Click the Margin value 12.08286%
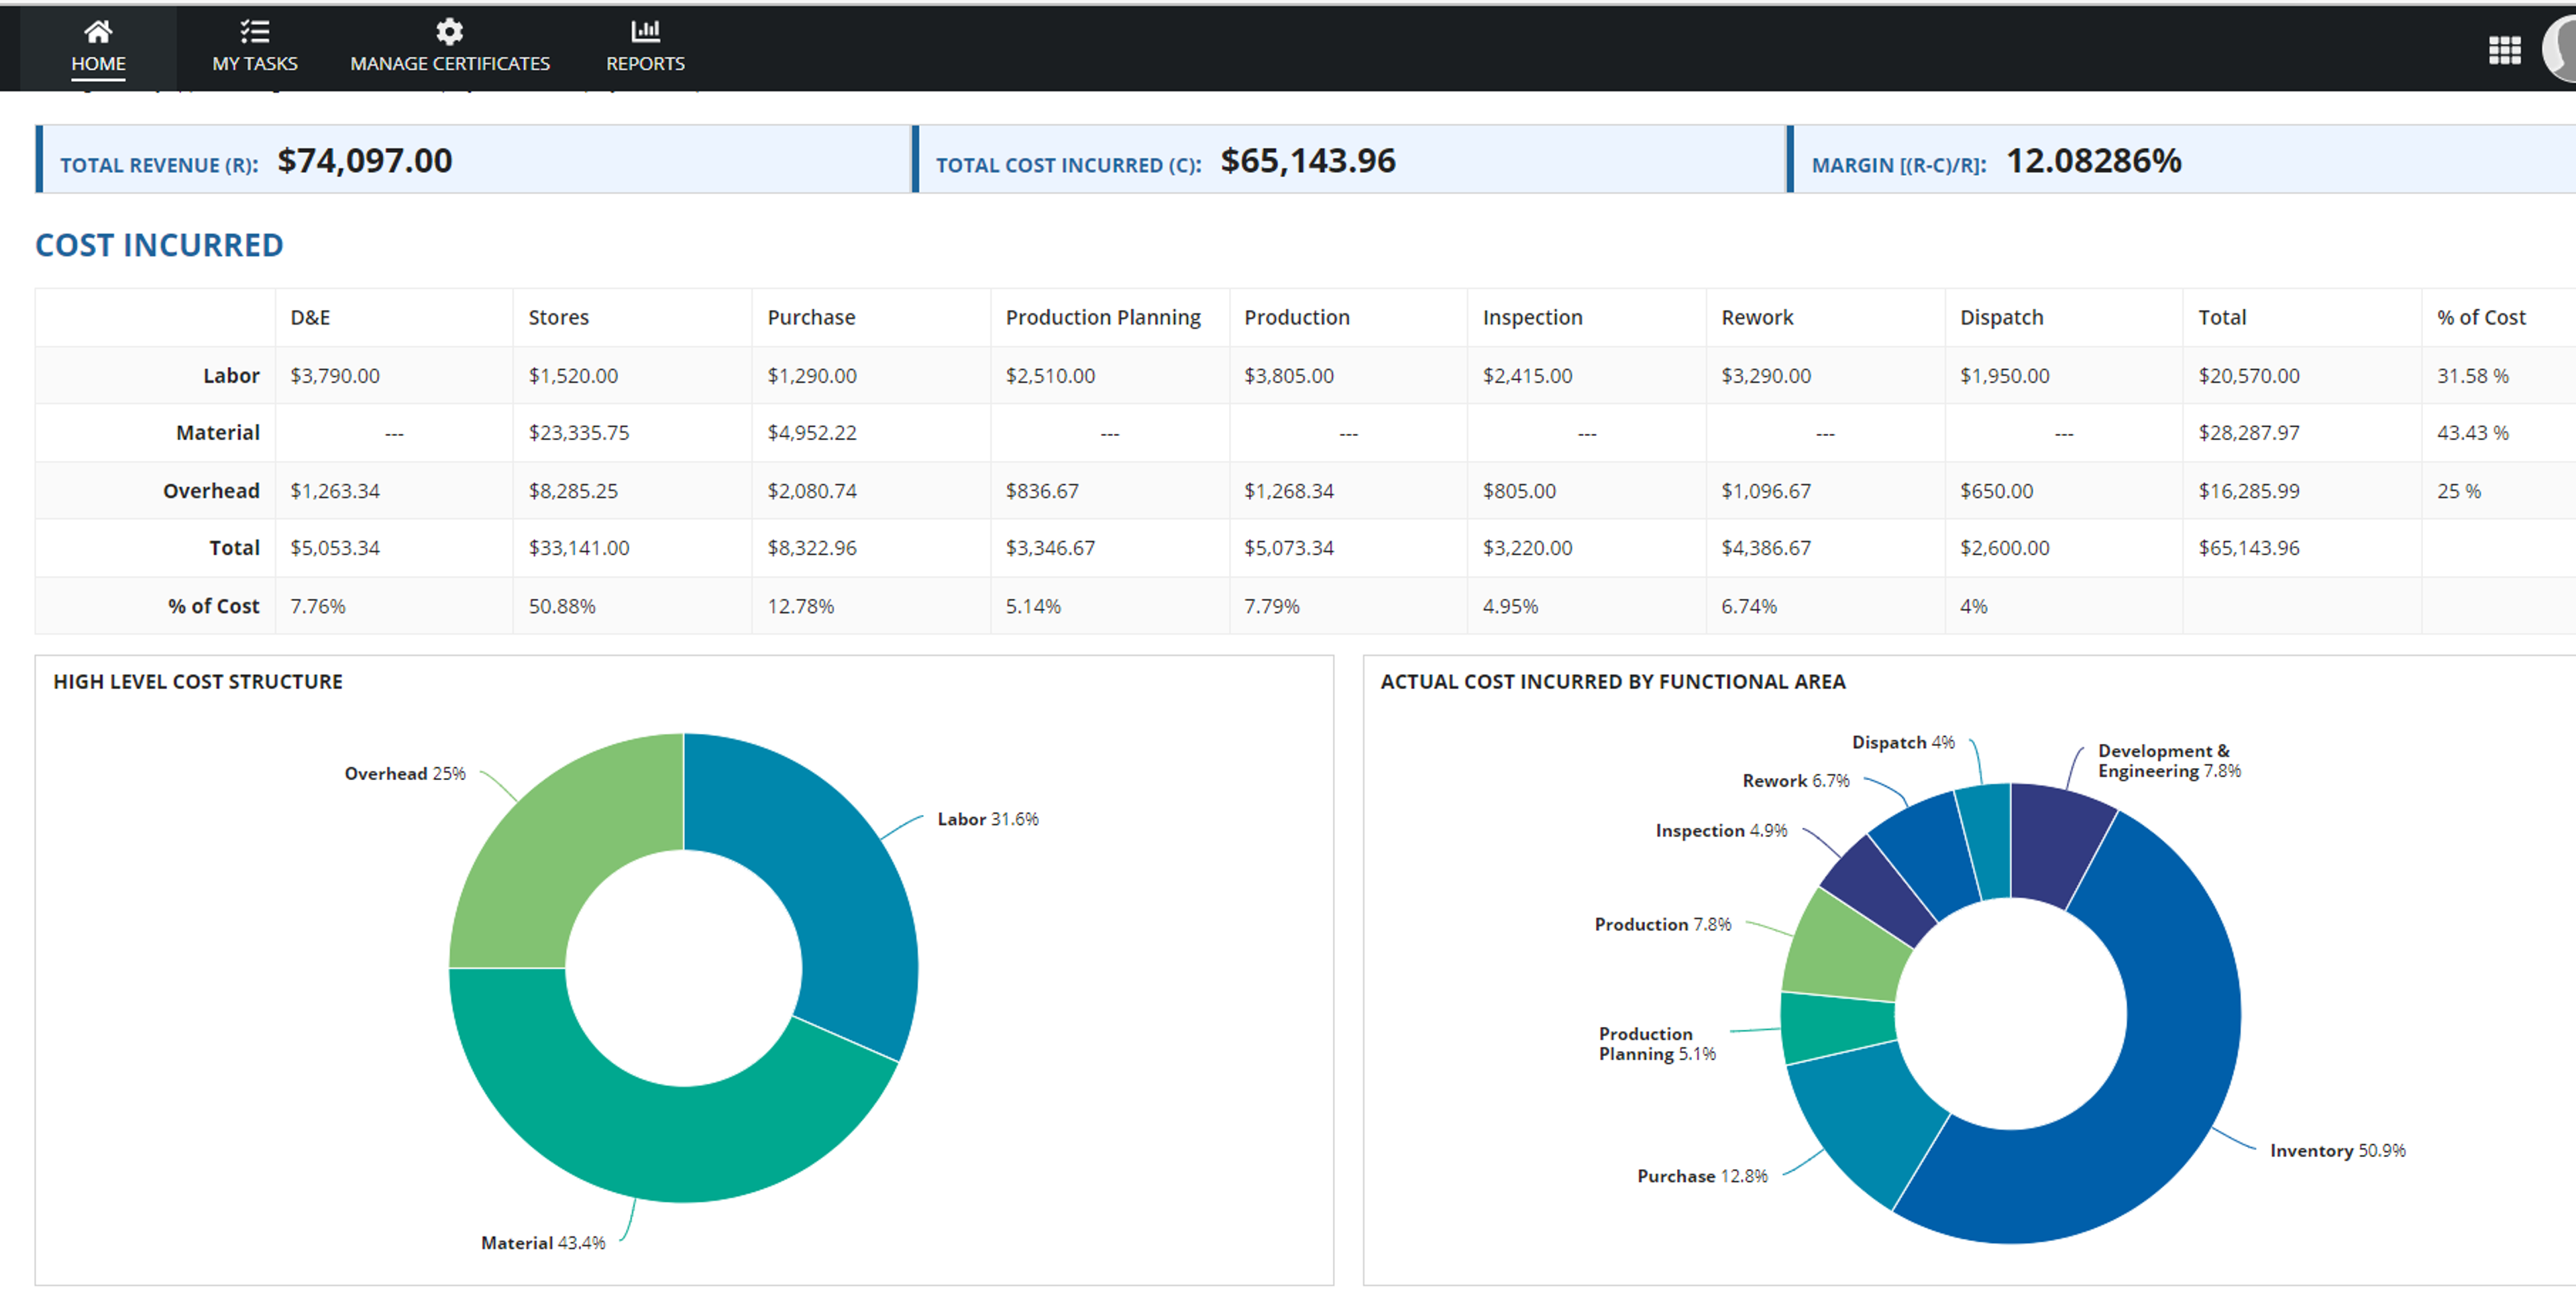2576x1300 pixels. pos(2094,161)
